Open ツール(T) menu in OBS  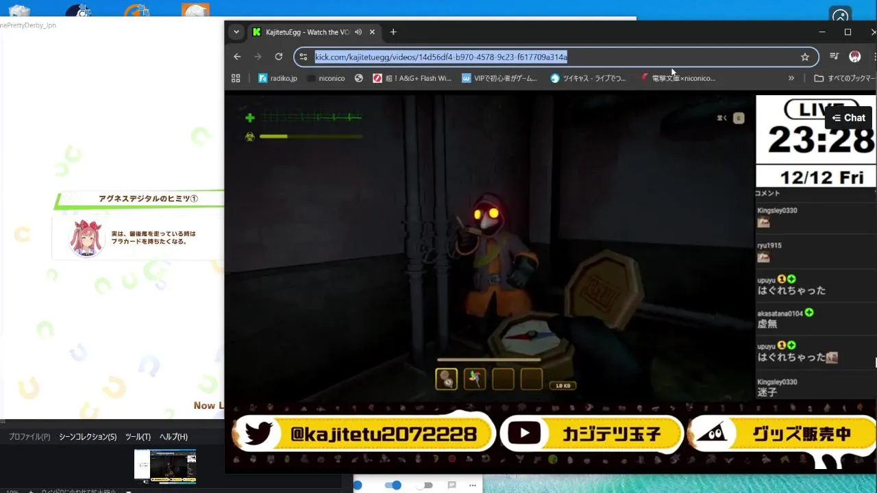[138, 437]
